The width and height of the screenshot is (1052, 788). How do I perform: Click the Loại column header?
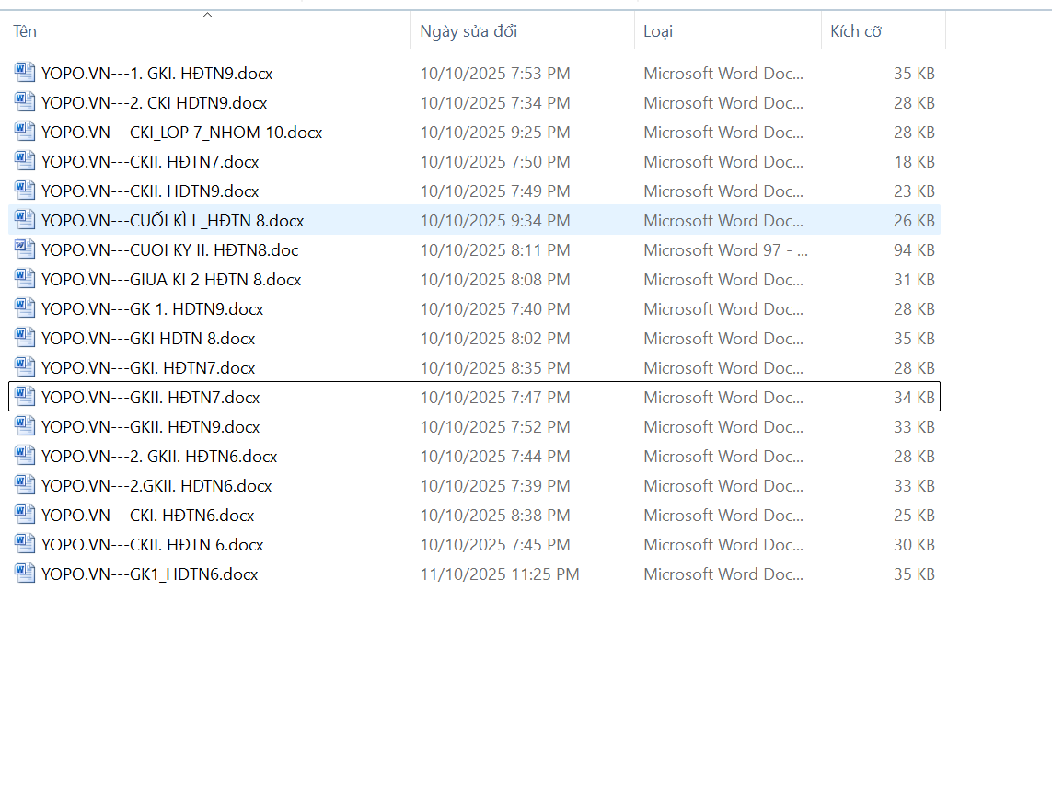(x=658, y=31)
